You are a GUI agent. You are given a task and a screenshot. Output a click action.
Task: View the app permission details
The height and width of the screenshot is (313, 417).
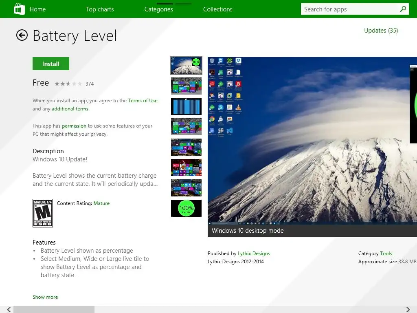74,126
